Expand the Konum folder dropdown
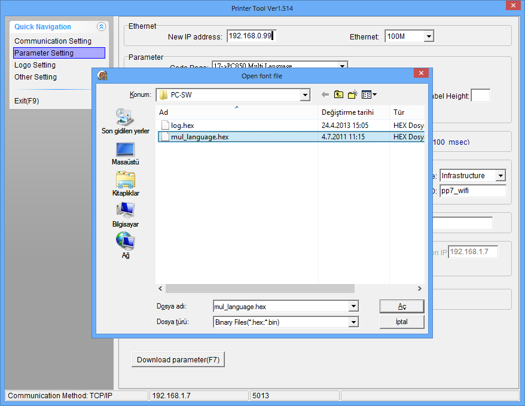The width and height of the screenshot is (525, 406). 305,95
